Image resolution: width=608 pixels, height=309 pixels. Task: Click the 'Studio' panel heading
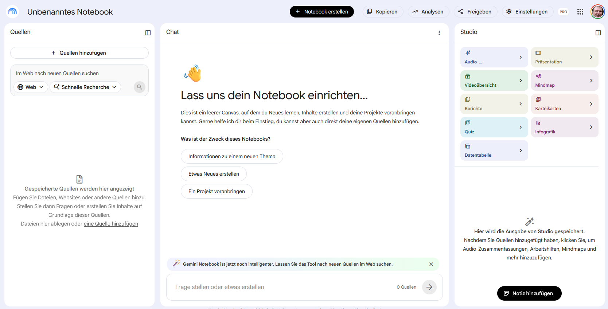(x=469, y=32)
